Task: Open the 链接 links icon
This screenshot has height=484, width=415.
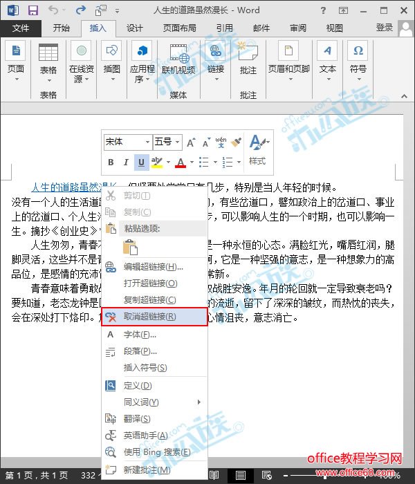Action: [x=216, y=62]
